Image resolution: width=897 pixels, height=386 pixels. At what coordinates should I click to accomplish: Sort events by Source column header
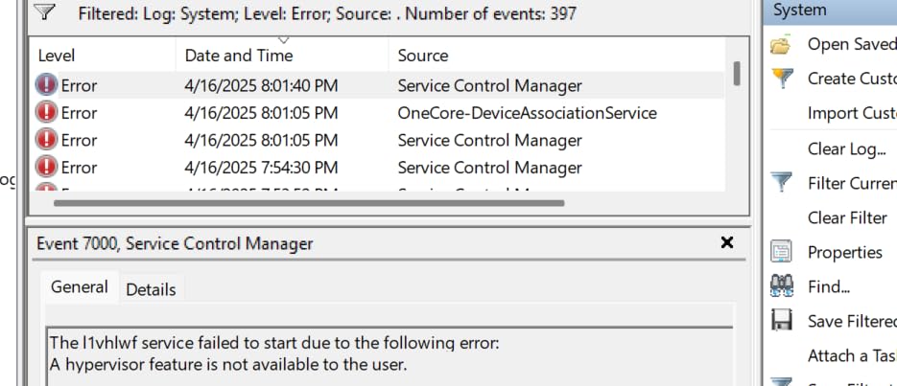(423, 56)
